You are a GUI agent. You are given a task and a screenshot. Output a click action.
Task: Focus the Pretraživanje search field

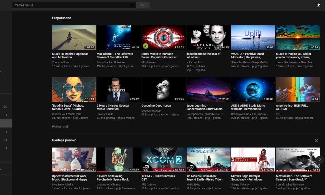69,5
